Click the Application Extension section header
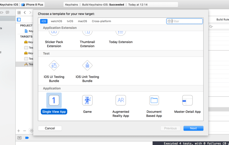 click(60, 28)
